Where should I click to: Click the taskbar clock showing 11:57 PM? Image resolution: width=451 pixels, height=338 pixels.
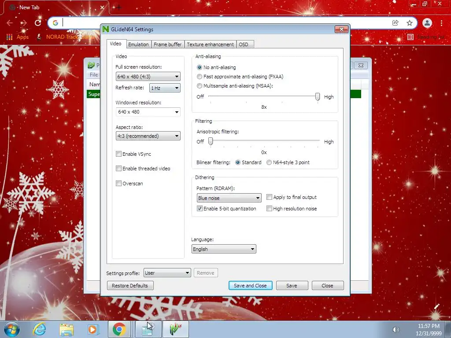(x=429, y=330)
